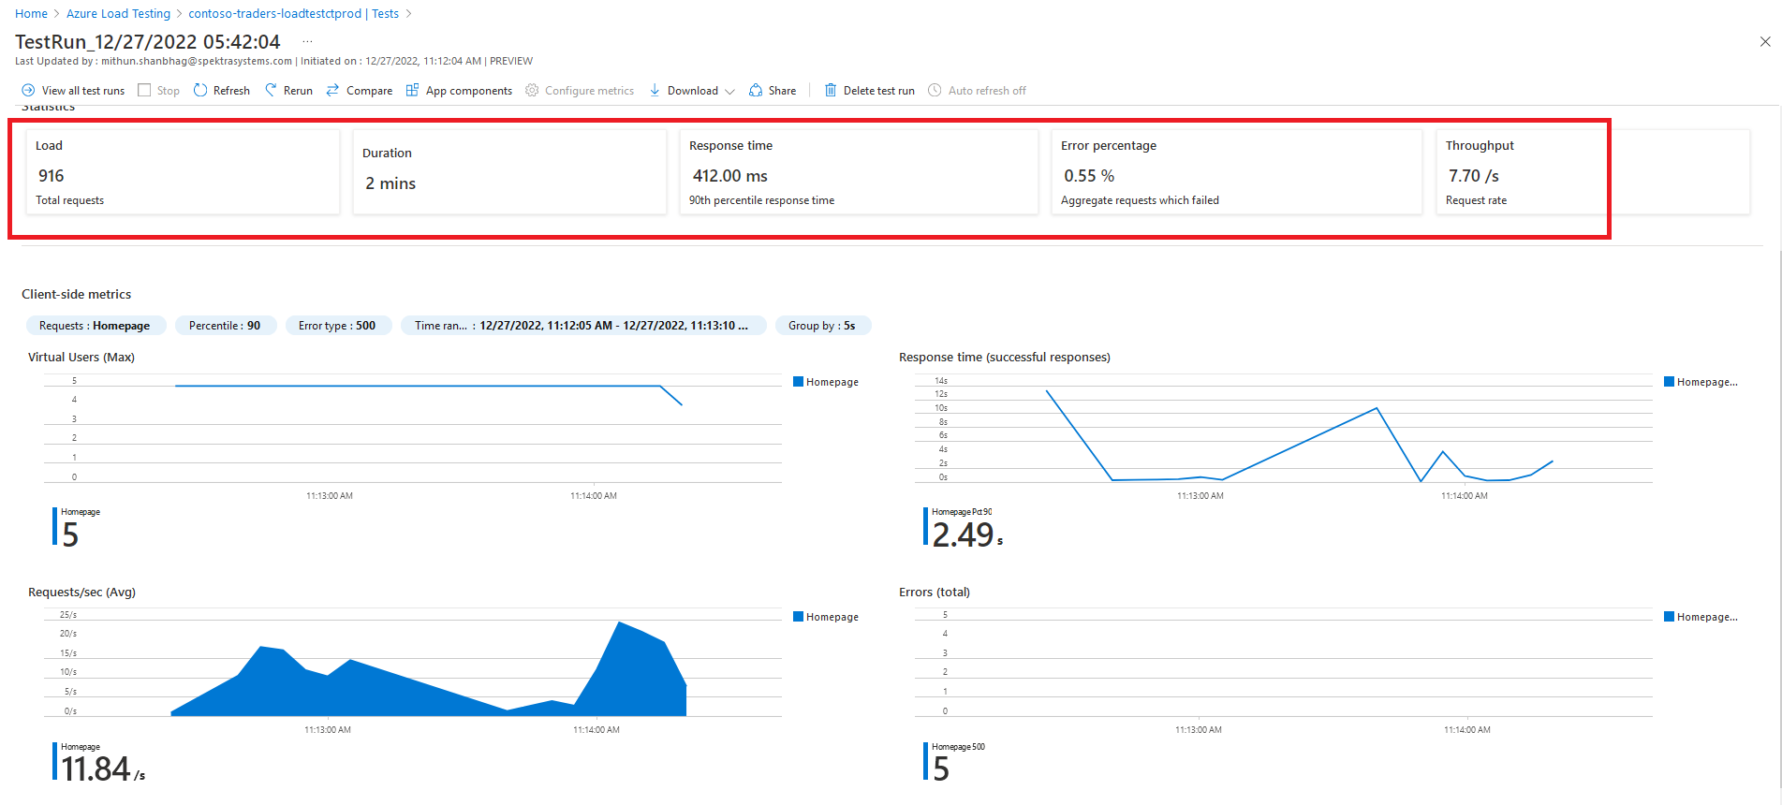The image size is (1782, 805).
Task: Click the Response time 412.00 ms card
Action: tap(859, 172)
